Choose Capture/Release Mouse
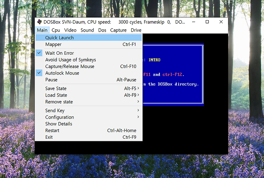Viewport: 264px width, 178px height. click(89, 66)
